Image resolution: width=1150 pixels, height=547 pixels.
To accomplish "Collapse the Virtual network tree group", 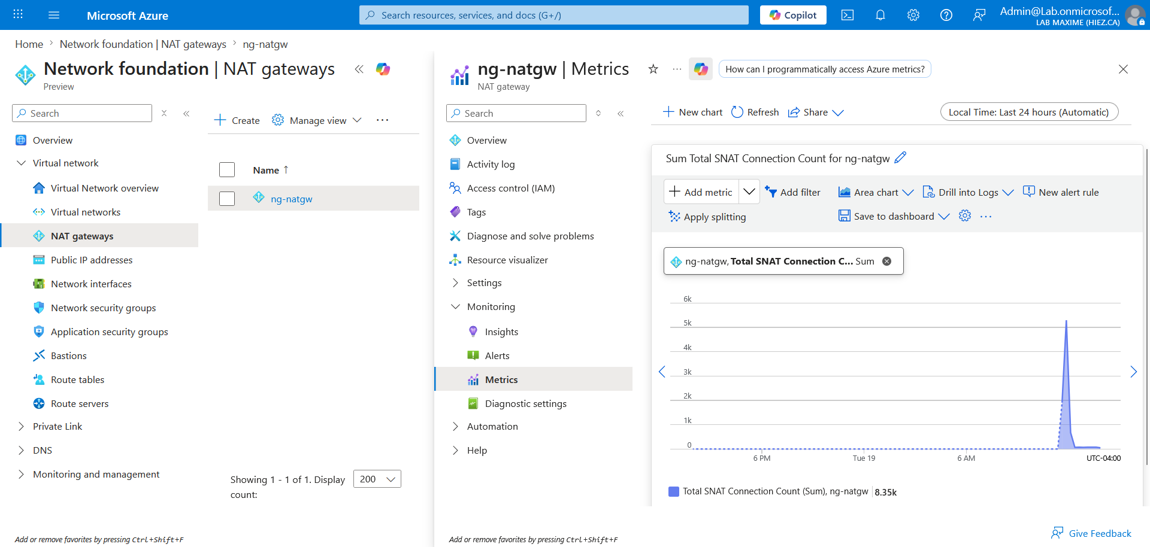I will (22, 163).
